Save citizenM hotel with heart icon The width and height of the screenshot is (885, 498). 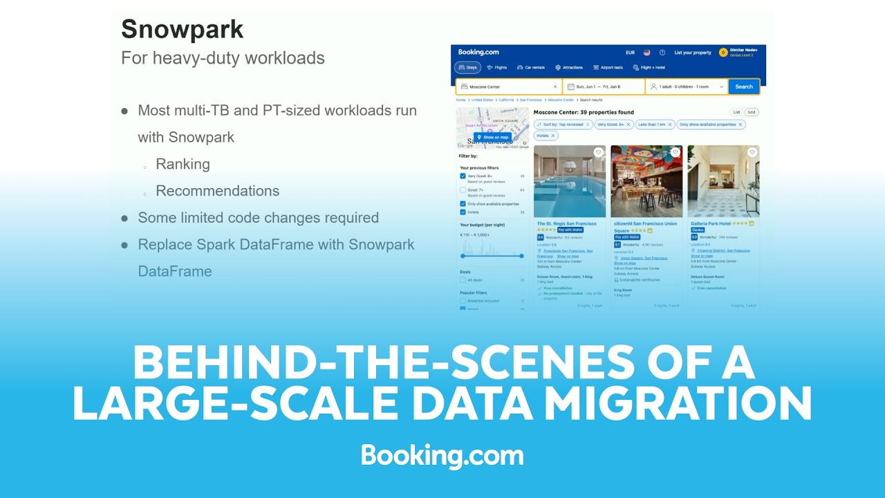(676, 152)
